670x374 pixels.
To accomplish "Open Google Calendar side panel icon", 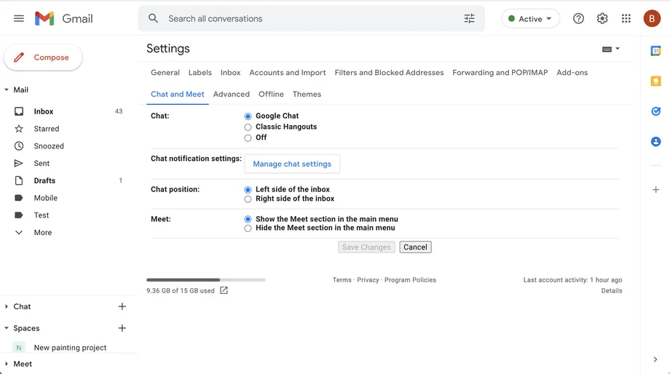I will click(655, 51).
